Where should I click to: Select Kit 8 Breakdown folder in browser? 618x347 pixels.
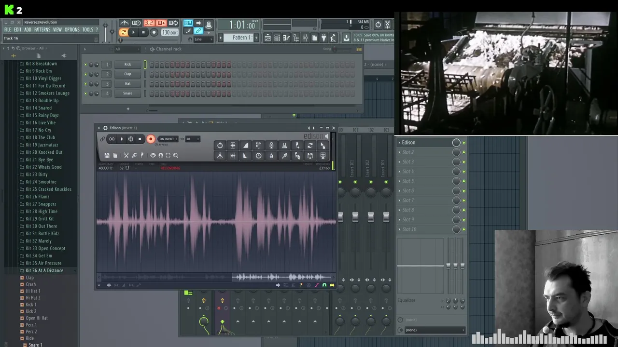[41, 64]
